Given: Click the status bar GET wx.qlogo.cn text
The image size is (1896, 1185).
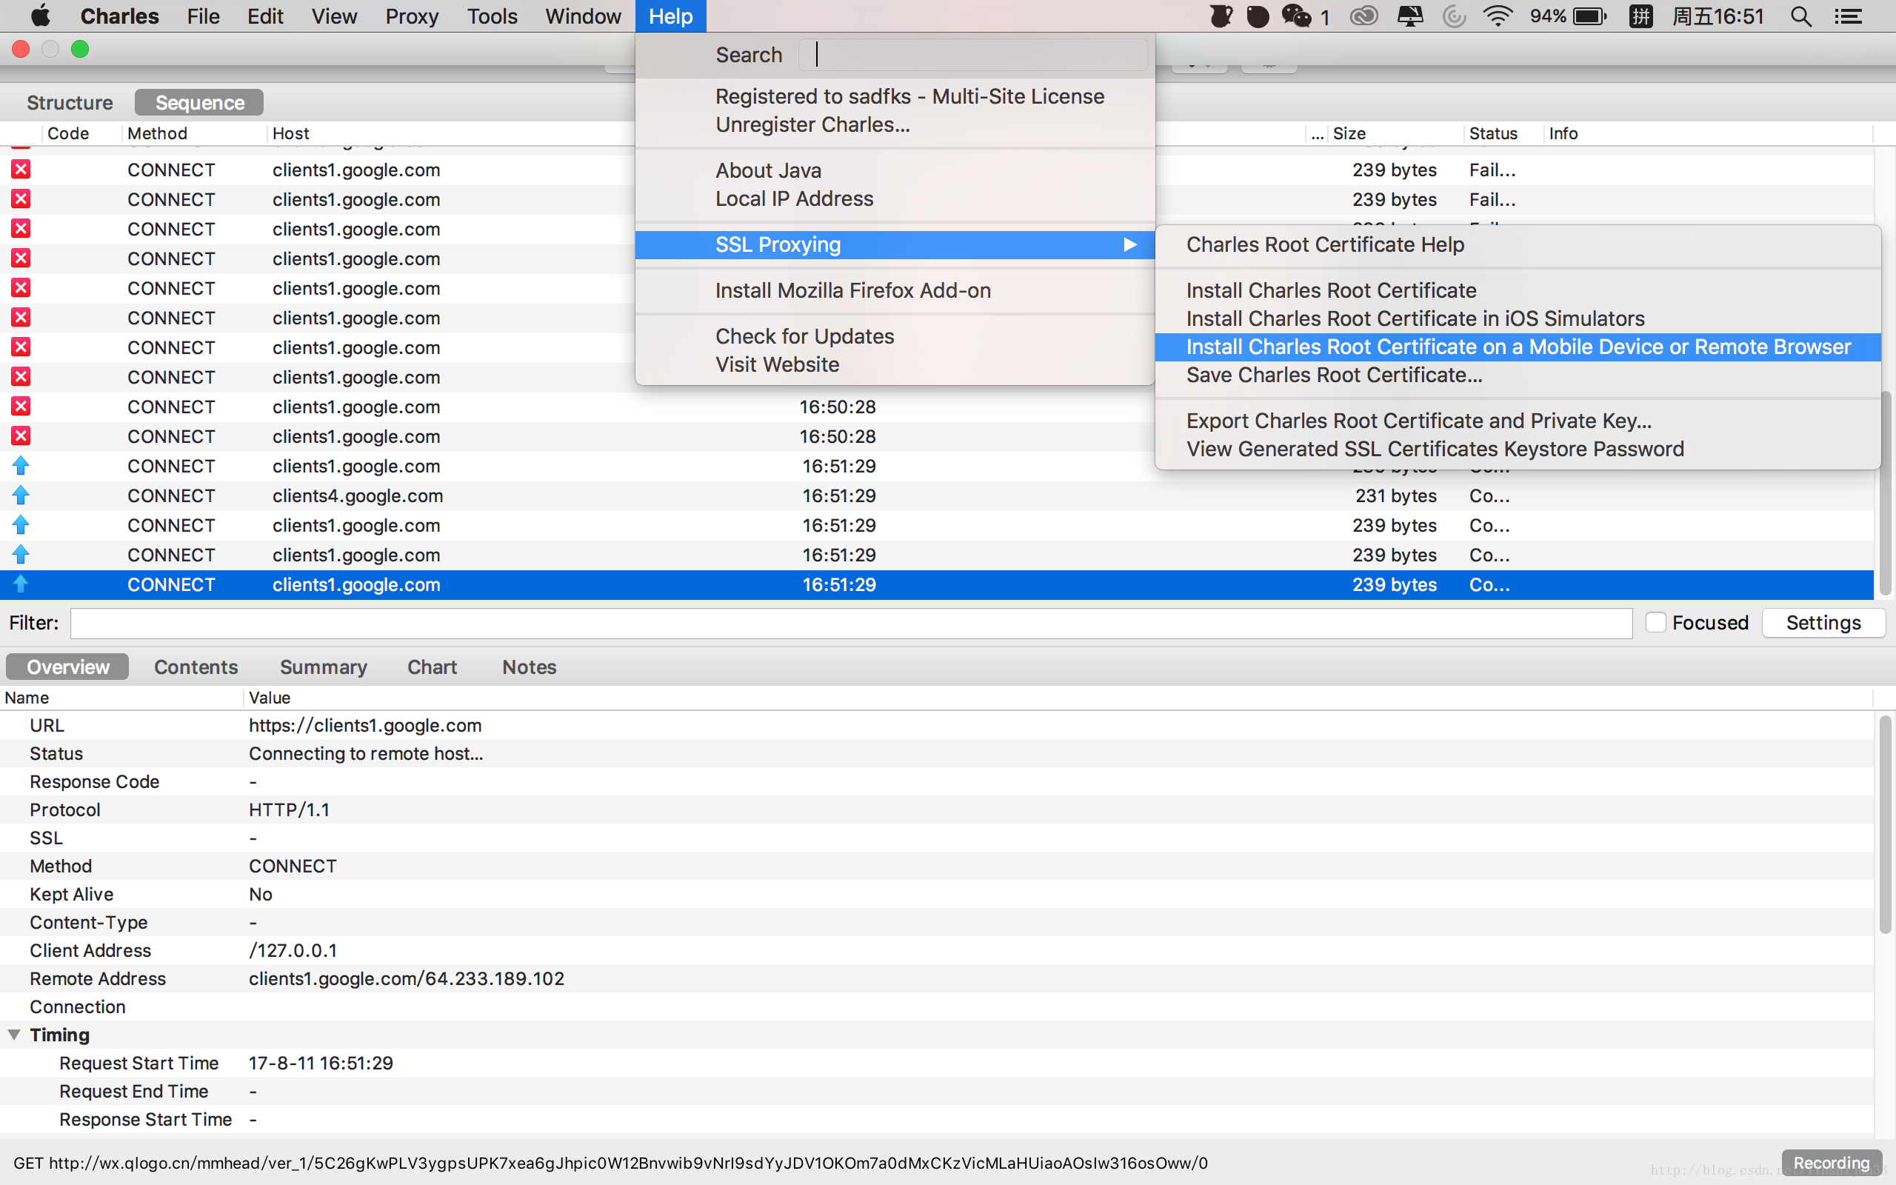Looking at the screenshot, I should coord(610,1163).
